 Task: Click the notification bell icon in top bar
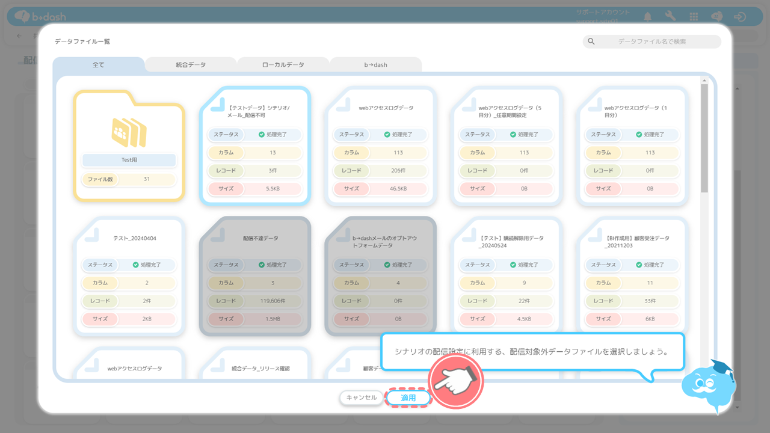(x=648, y=17)
